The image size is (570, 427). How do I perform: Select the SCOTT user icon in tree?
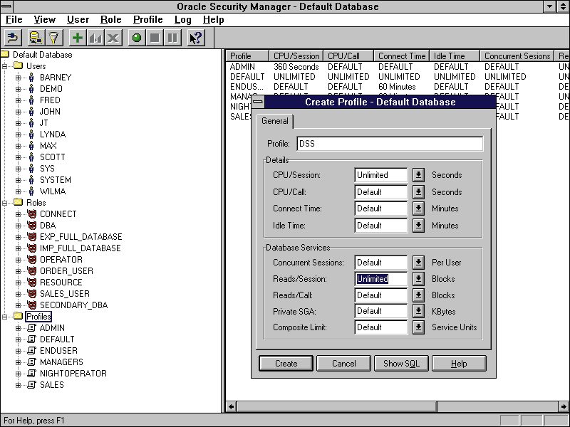(31, 157)
